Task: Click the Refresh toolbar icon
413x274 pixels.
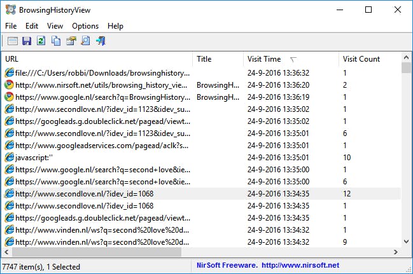Action: click(41, 41)
